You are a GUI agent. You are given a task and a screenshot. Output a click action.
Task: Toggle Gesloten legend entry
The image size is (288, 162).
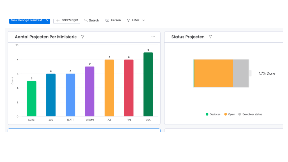[213, 114]
